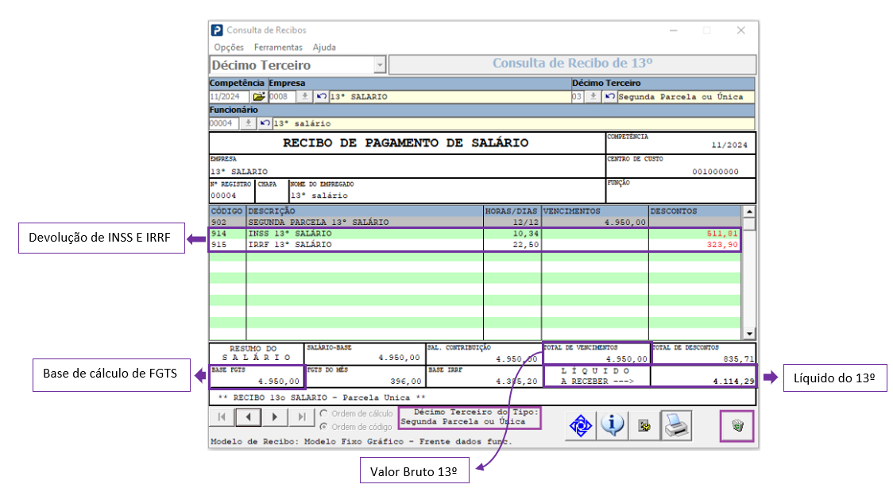
Task: Open the Opções menu
Action: pyautogui.click(x=229, y=48)
